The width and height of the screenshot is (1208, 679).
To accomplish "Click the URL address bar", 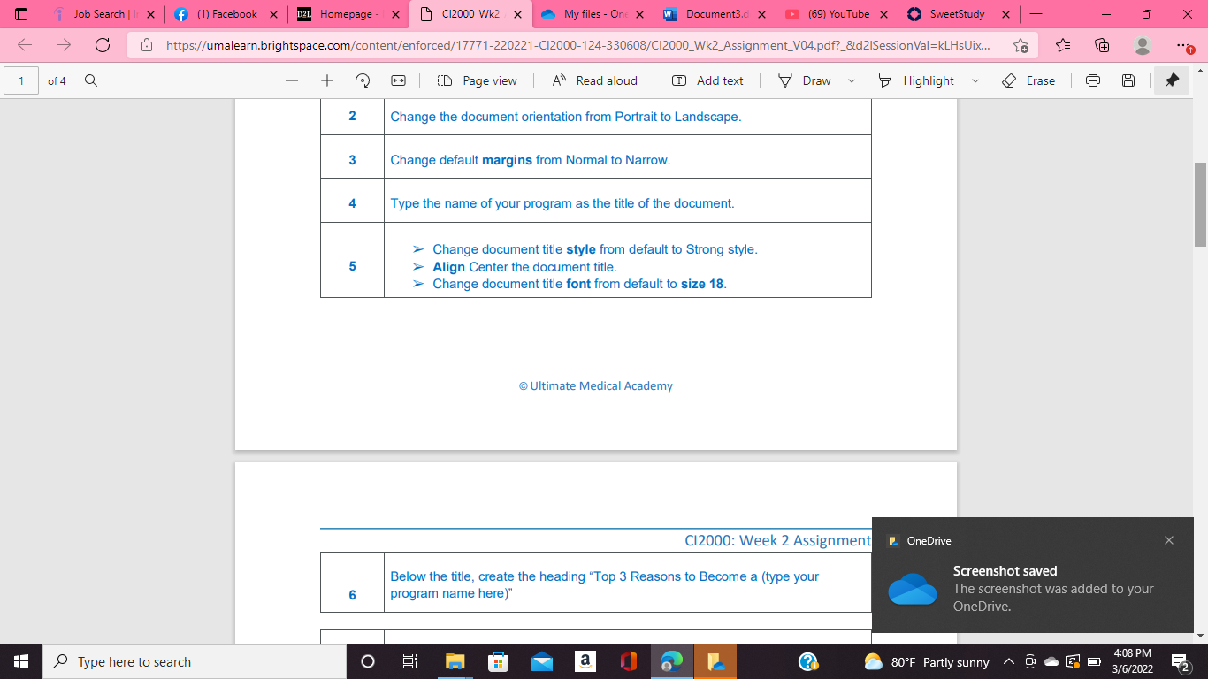I will pyautogui.click(x=578, y=45).
